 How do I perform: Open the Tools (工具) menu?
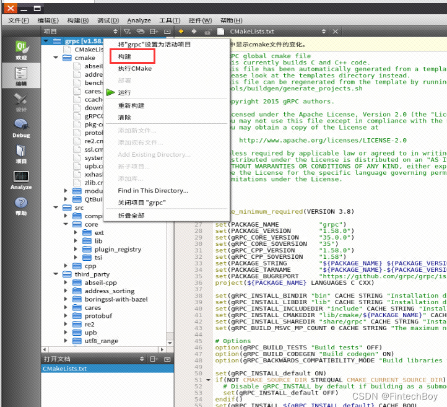coord(170,20)
